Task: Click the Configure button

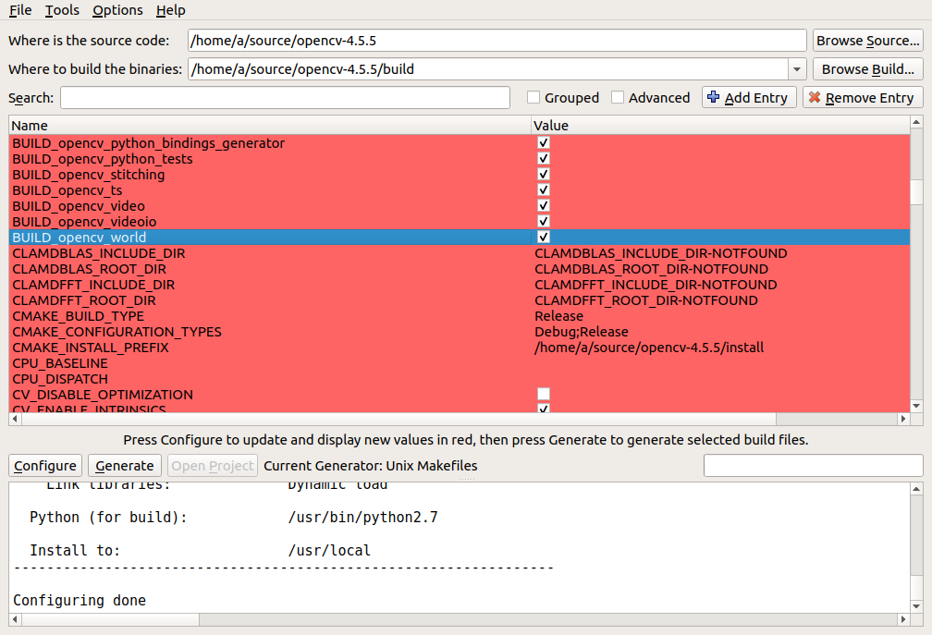Action: [45, 465]
